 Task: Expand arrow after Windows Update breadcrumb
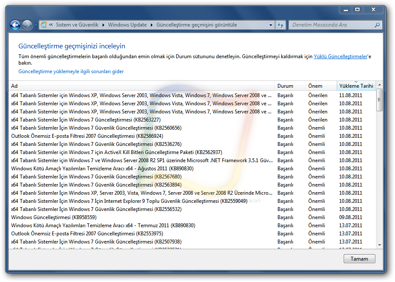[151, 25]
